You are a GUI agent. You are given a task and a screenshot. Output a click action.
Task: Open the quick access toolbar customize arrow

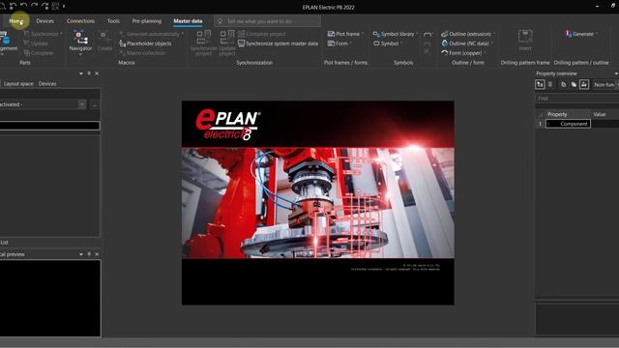point(64,7)
